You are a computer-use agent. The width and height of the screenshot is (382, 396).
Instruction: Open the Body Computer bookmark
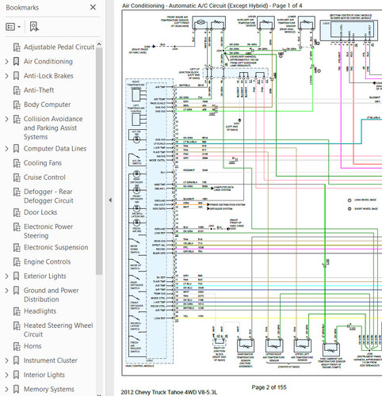47,105
